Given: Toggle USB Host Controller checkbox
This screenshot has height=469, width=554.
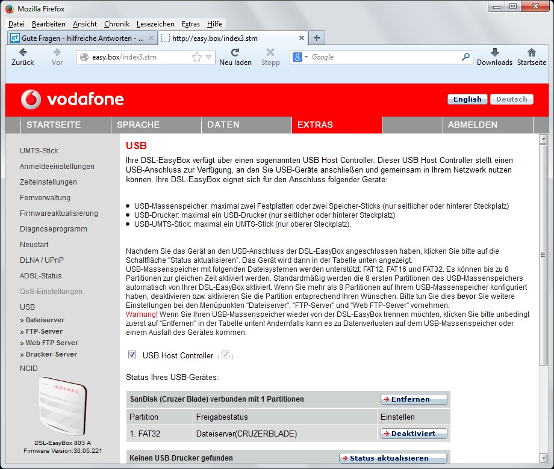Looking at the screenshot, I should point(132,354).
